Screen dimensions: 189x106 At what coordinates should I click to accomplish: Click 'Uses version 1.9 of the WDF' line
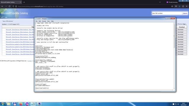point(53,42)
